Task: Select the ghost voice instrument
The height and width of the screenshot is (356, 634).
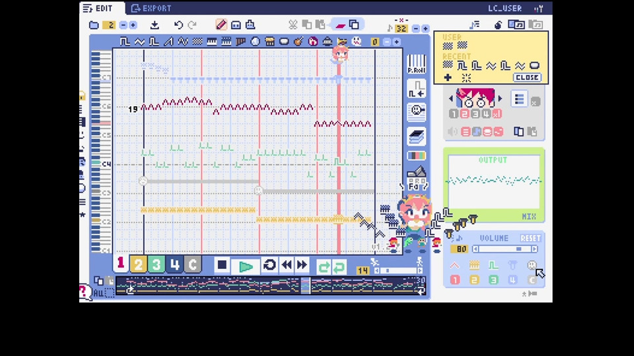Action: (x=356, y=42)
